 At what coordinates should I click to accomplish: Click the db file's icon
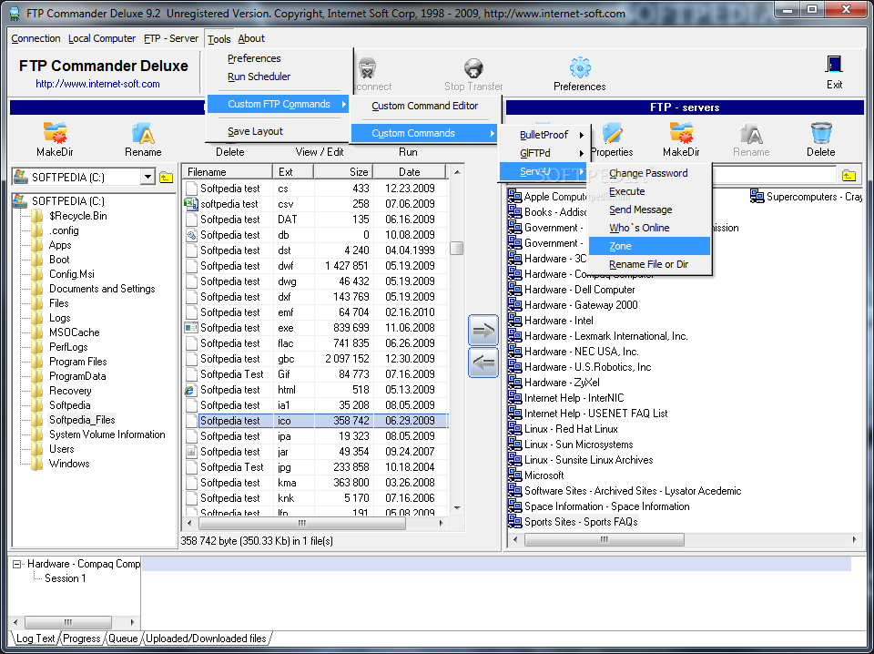191,235
